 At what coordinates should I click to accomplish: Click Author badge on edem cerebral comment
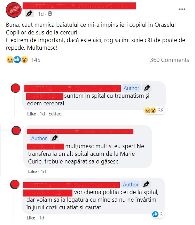tap(131, 88)
